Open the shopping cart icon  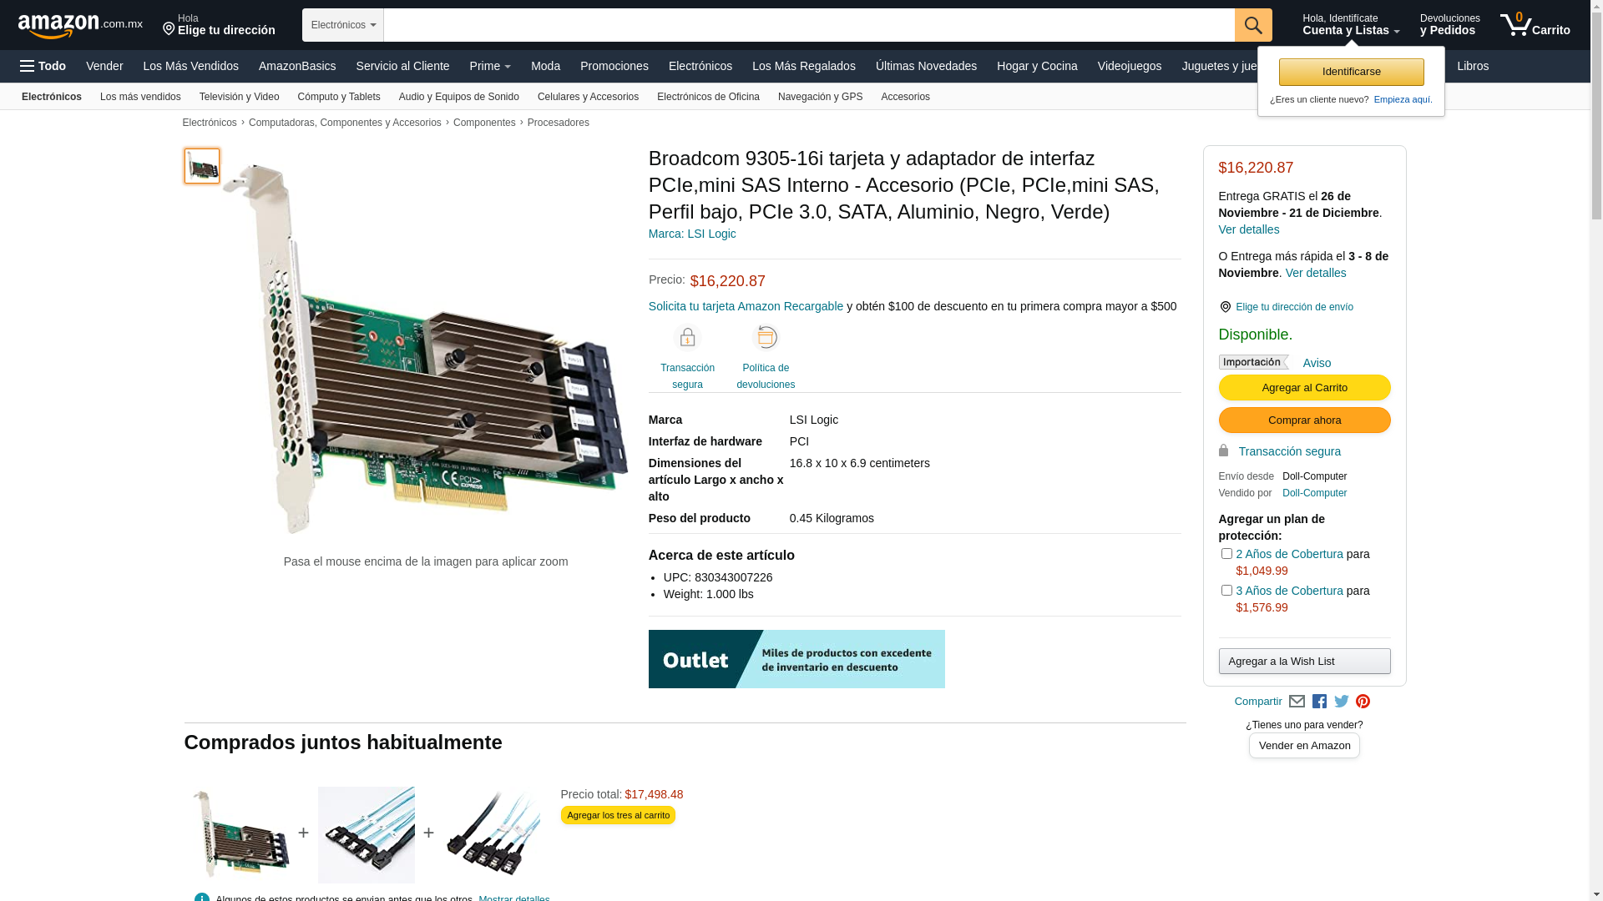pos(1535,25)
